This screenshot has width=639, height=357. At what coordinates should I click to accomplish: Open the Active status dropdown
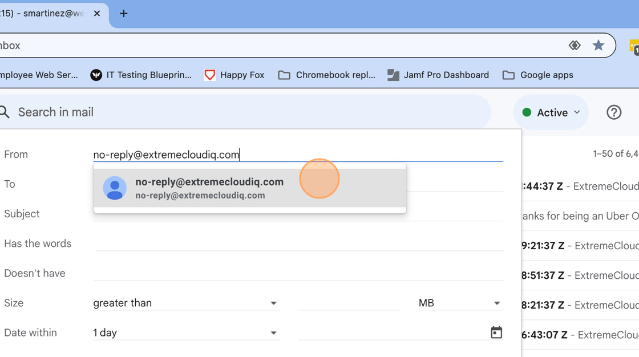(551, 112)
